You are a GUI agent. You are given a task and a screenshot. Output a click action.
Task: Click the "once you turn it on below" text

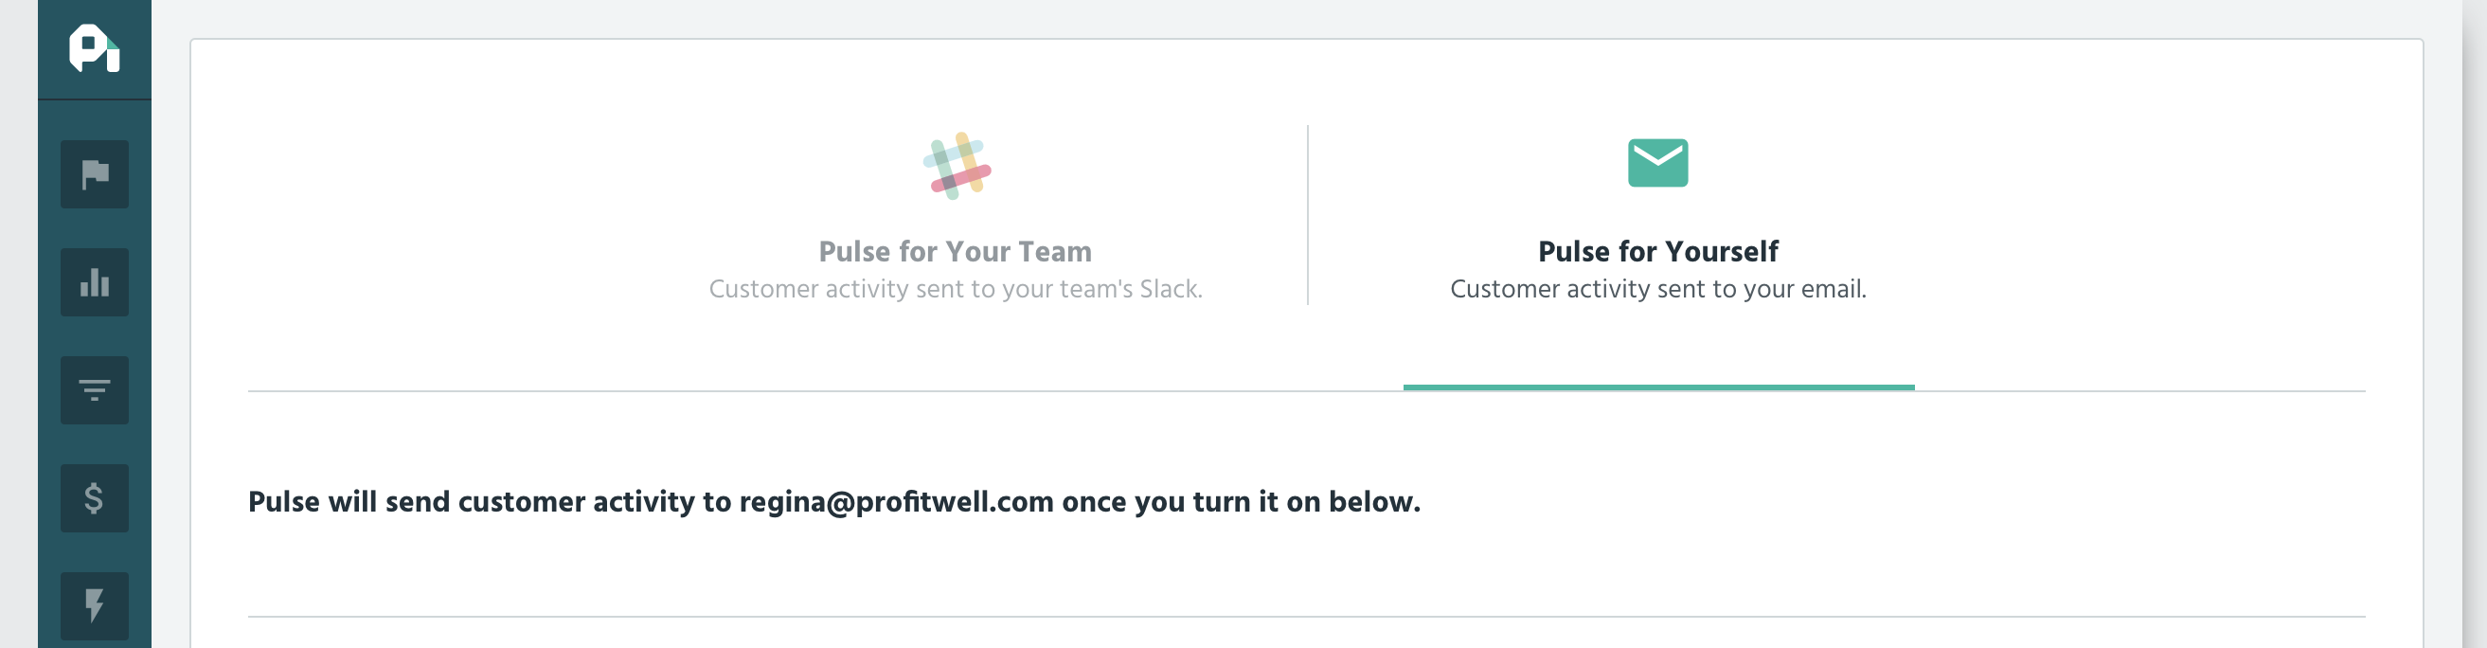tap(1242, 502)
